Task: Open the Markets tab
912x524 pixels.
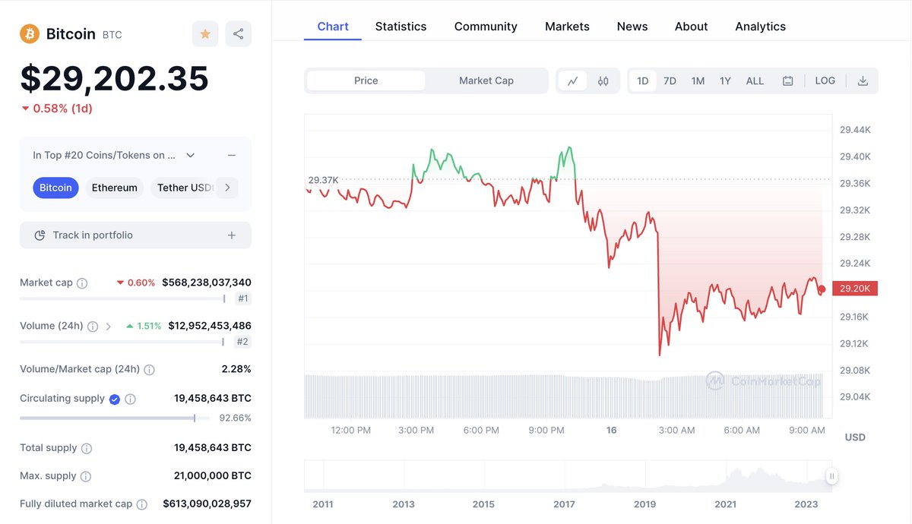Action: pyautogui.click(x=567, y=27)
